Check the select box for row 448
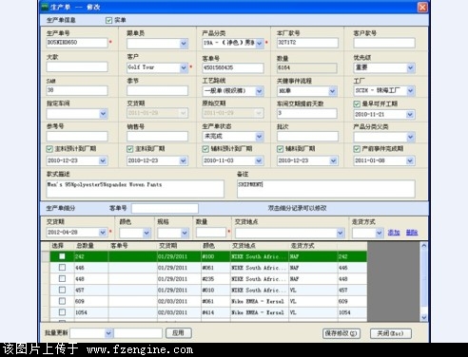The image size is (468, 357). tap(62, 278)
